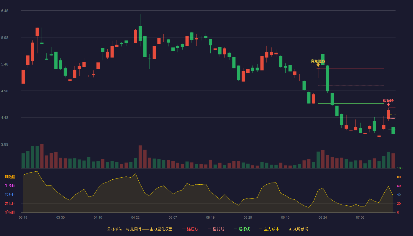This screenshot has height=236, width=413.
Task: Click the 80 indicator scale value
Action: 399,177
